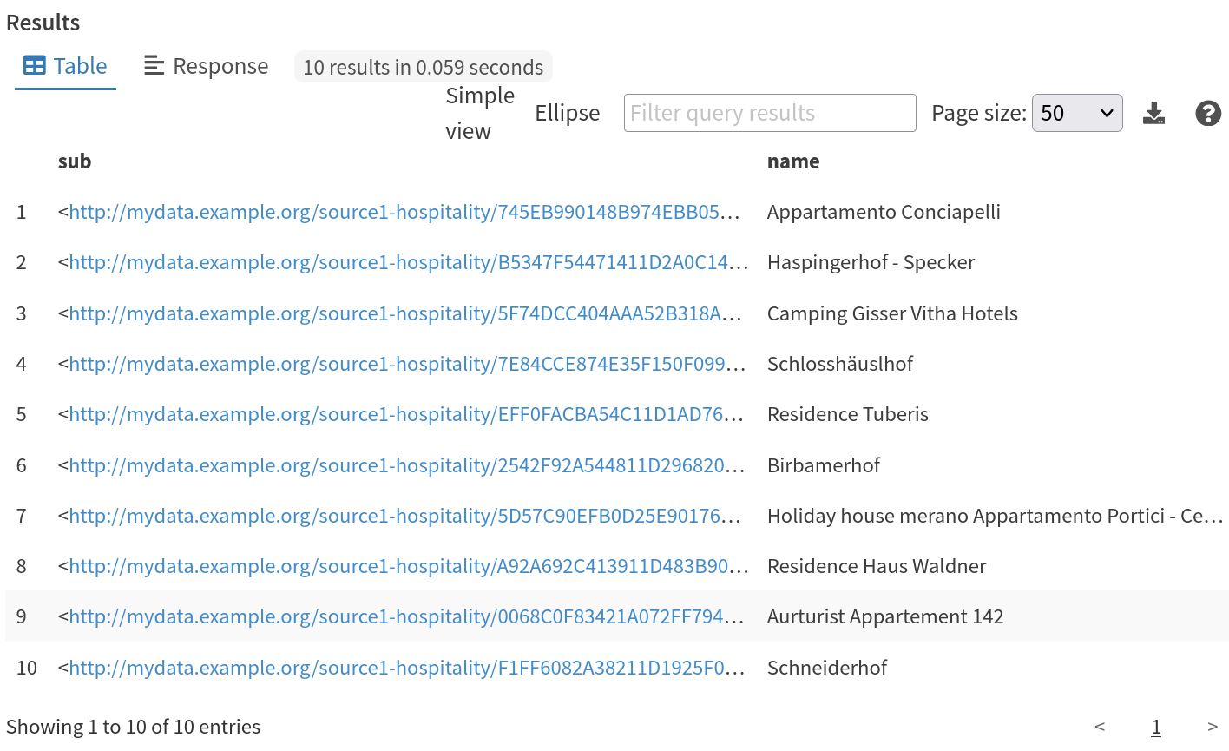Sort by the sub column header
The image size is (1229, 751).
75,161
